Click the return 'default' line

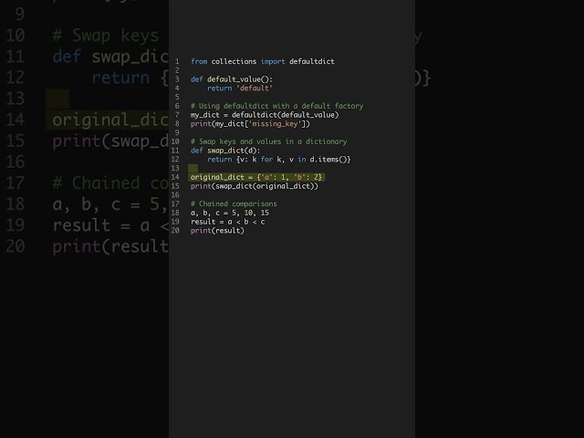pyautogui.click(x=240, y=89)
